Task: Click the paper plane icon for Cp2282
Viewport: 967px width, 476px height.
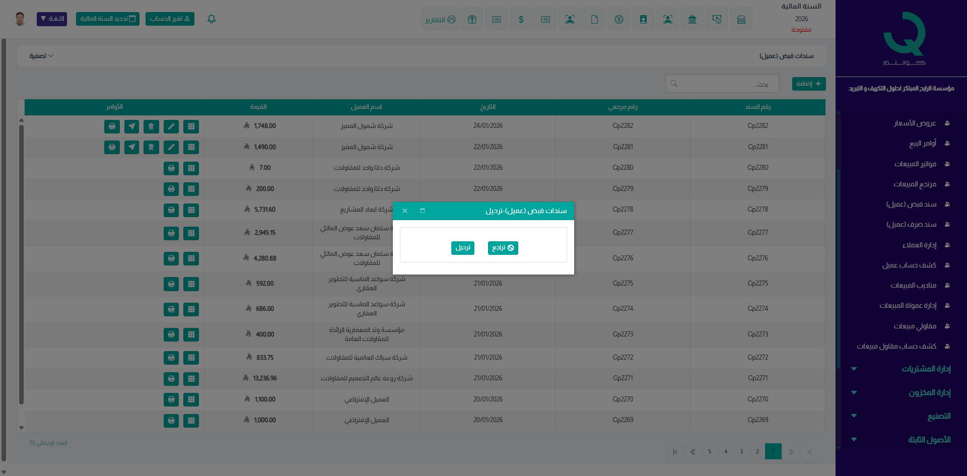Action: [131, 126]
